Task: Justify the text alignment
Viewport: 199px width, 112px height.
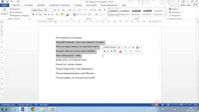Action: click(85, 15)
